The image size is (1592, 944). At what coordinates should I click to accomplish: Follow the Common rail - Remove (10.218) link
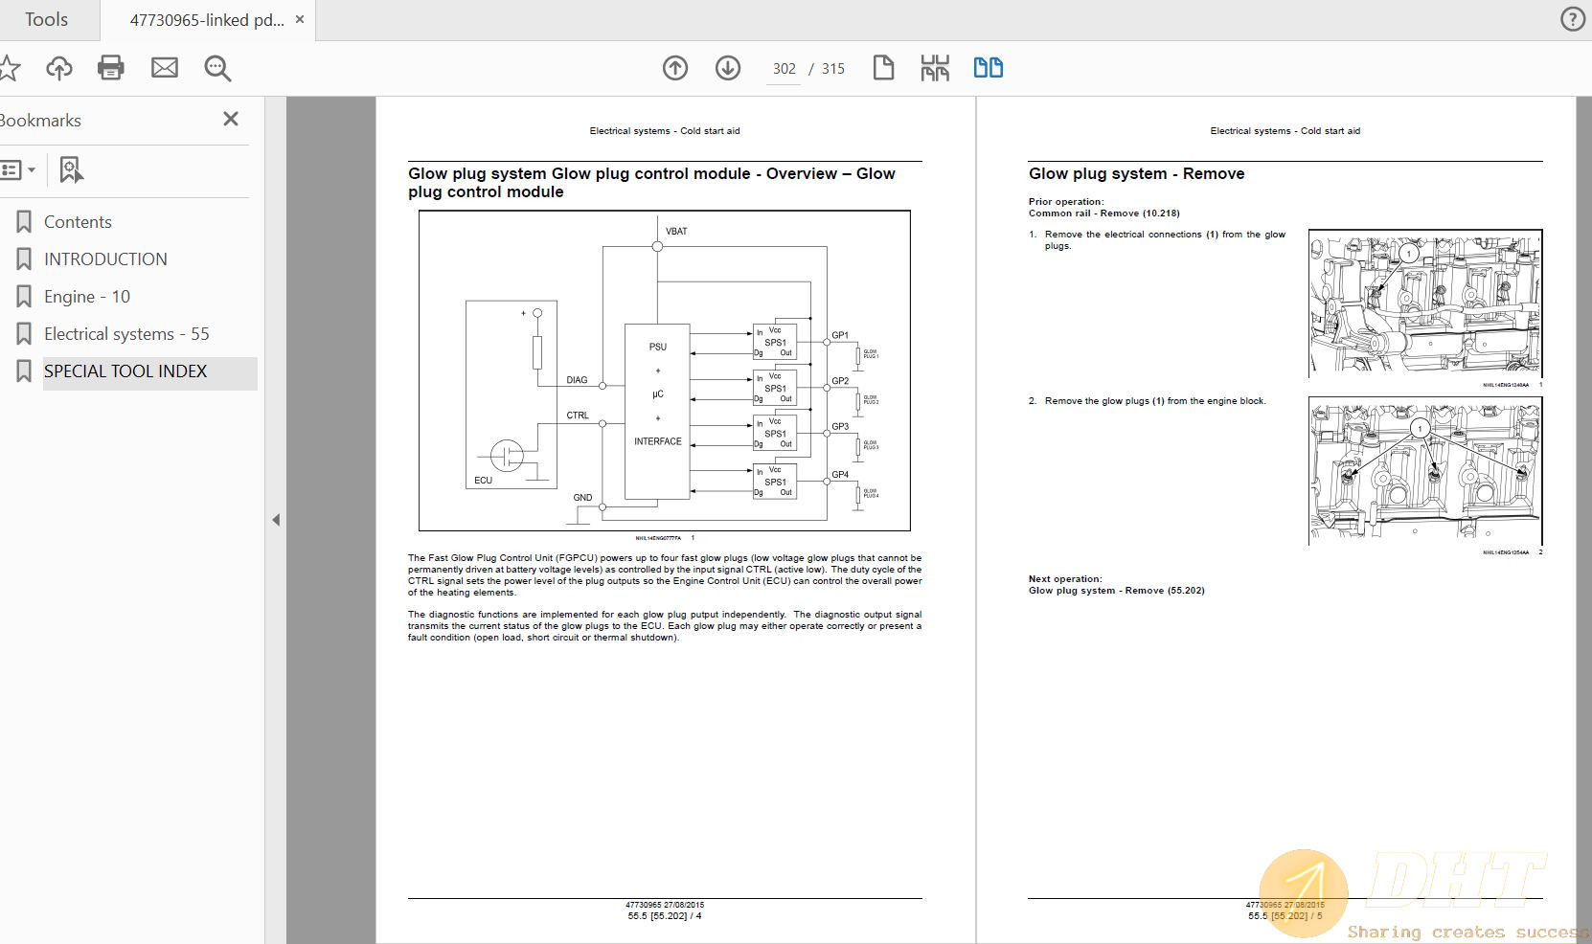(x=1104, y=214)
